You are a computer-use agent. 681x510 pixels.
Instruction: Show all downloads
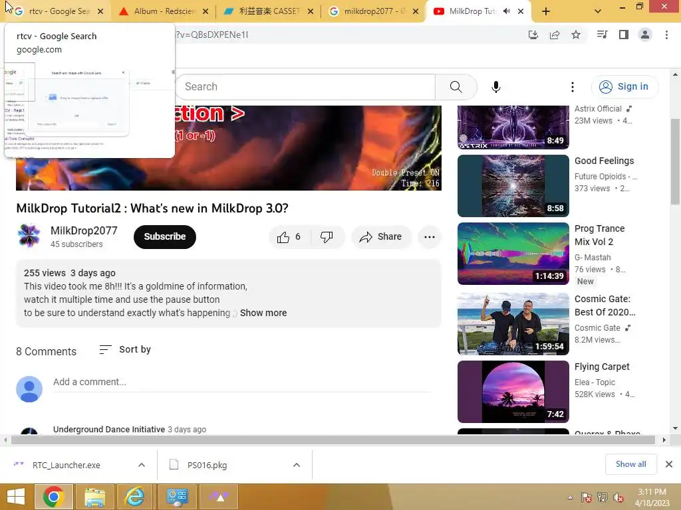(x=630, y=464)
